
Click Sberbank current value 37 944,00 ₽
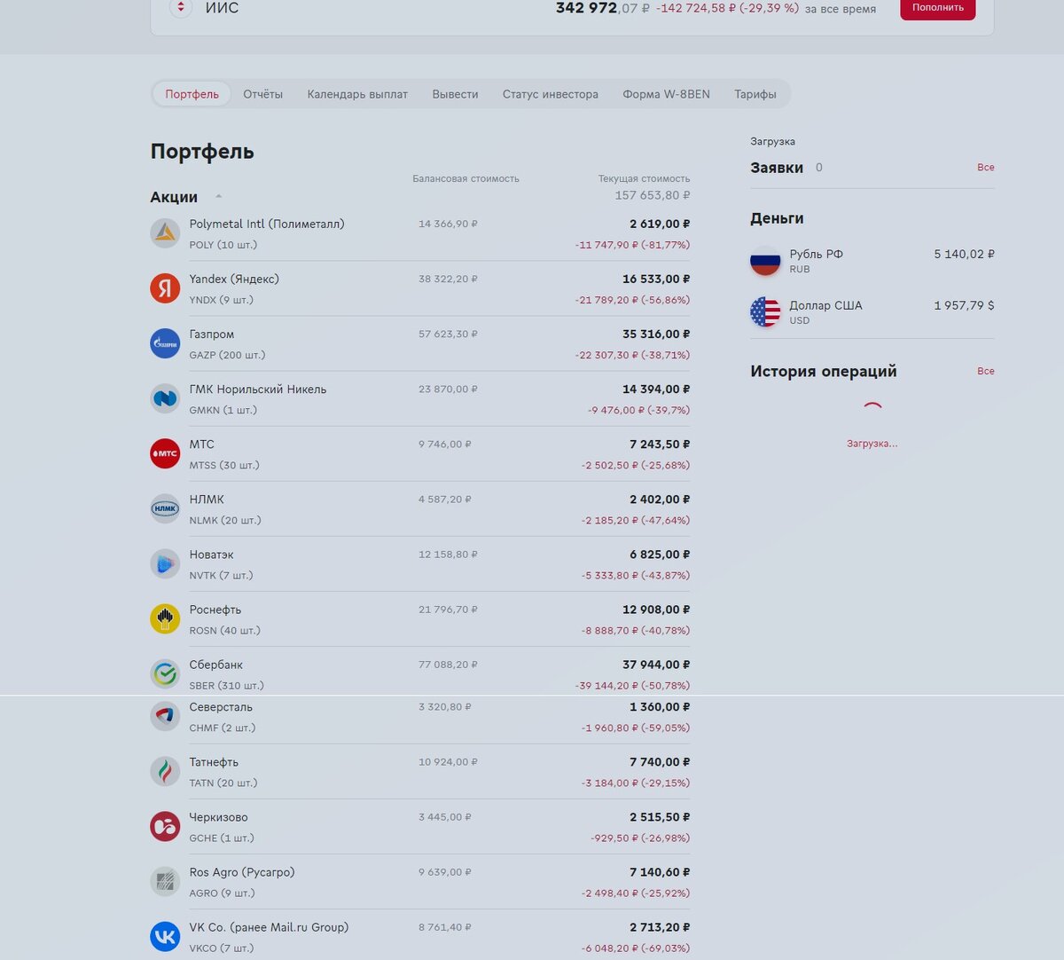(656, 665)
